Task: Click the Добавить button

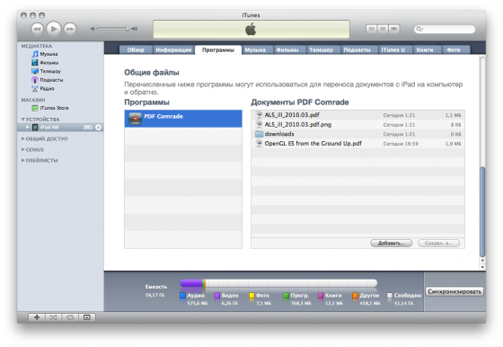Action: pyautogui.click(x=392, y=243)
